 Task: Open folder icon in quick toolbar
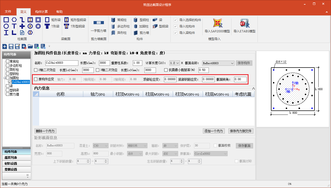pos(30,46)
